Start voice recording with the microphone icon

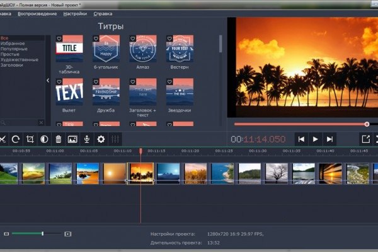87,139
